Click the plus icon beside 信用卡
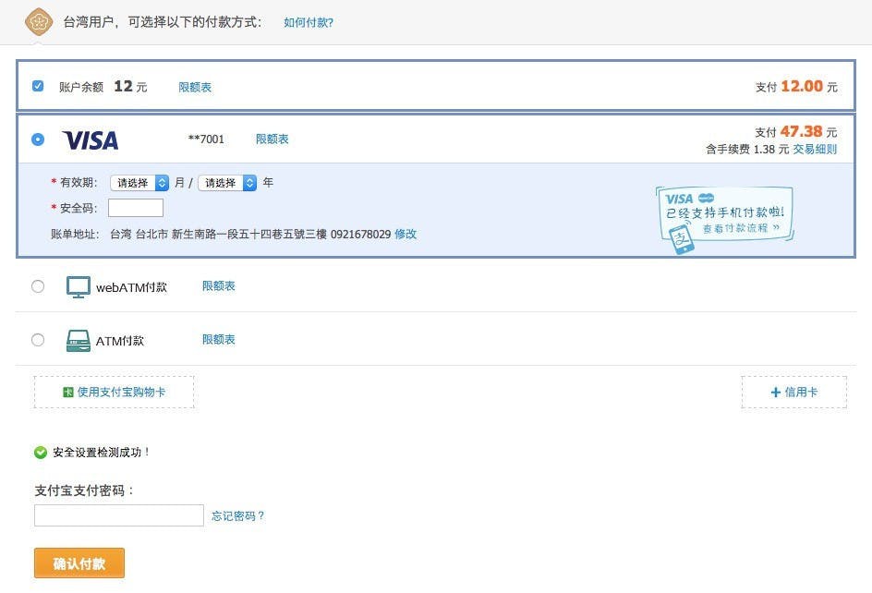The image size is (872, 593). [x=776, y=393]
